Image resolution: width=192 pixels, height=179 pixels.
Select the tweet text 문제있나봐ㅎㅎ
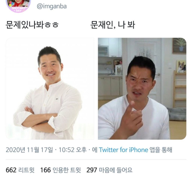[32, 25]
